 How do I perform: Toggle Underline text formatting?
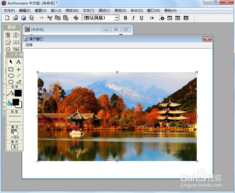[x=142, y=18]
